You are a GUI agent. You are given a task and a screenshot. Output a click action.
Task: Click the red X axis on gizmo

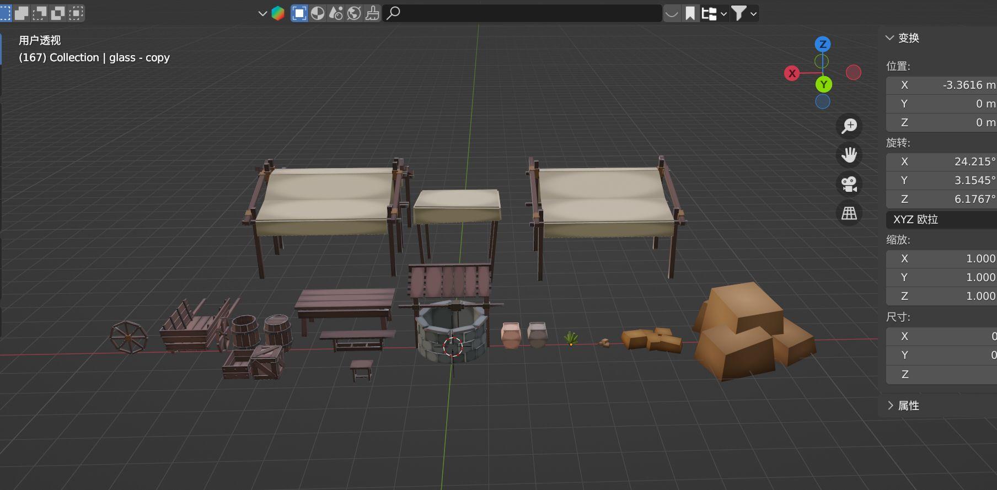[x=792, y=73]
